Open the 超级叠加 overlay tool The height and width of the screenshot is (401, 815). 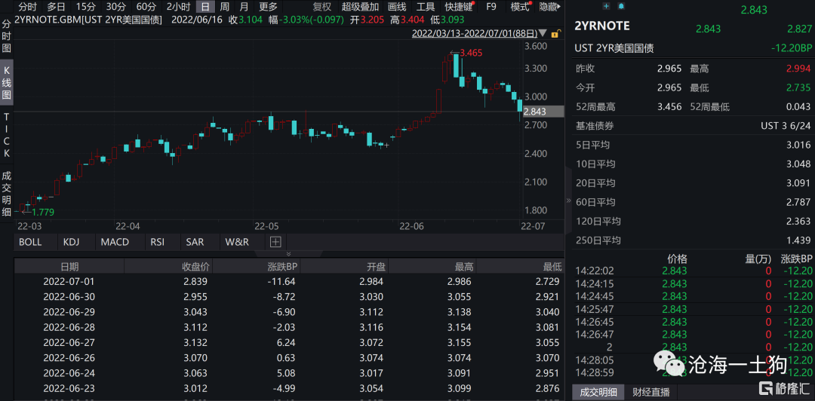coord(360,8)
